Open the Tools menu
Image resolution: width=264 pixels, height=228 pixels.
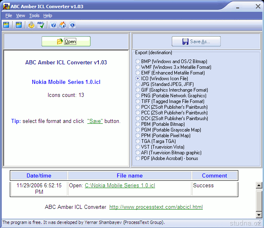pyautogui.click(x=34, y=15)
